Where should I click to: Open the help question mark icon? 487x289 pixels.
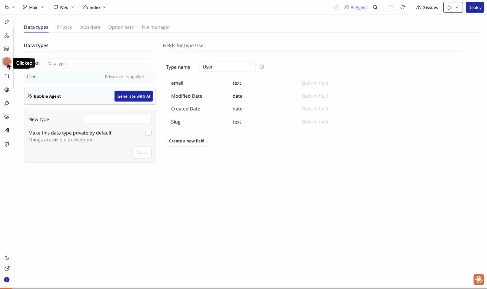pos(7,269)
